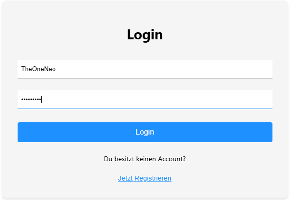Click the word Account? in the prompt
The image size is (291, 200).
[x=172, y=159]
